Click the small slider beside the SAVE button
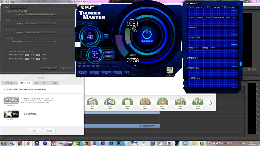Screen dimensions: 260x146 (110, 66)
